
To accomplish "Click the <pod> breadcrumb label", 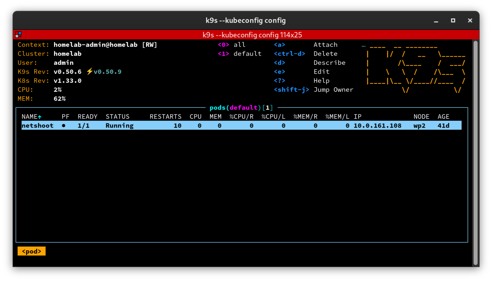I will coord(31,251).
